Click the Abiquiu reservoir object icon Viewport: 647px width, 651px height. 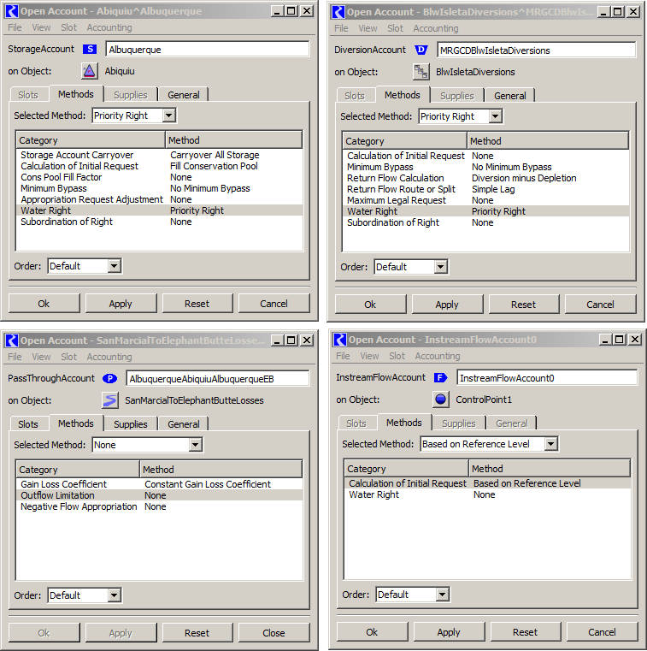(89, 71)
